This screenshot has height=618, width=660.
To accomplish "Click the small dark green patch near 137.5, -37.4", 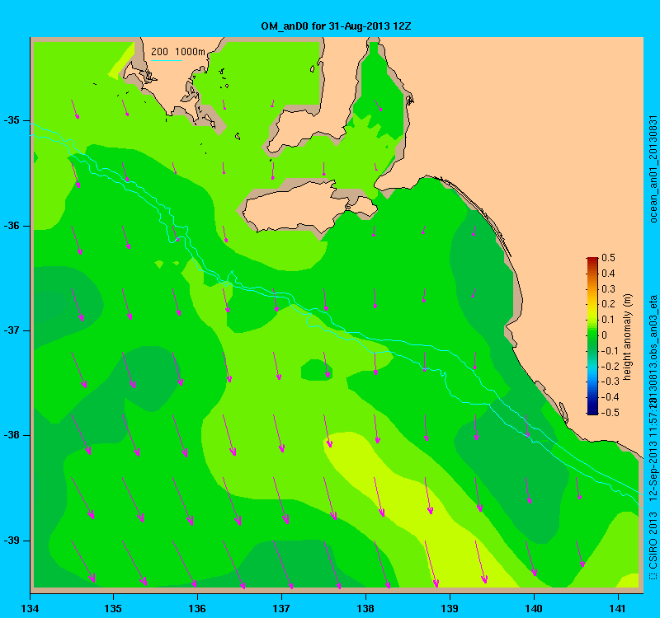I will 317,370.
